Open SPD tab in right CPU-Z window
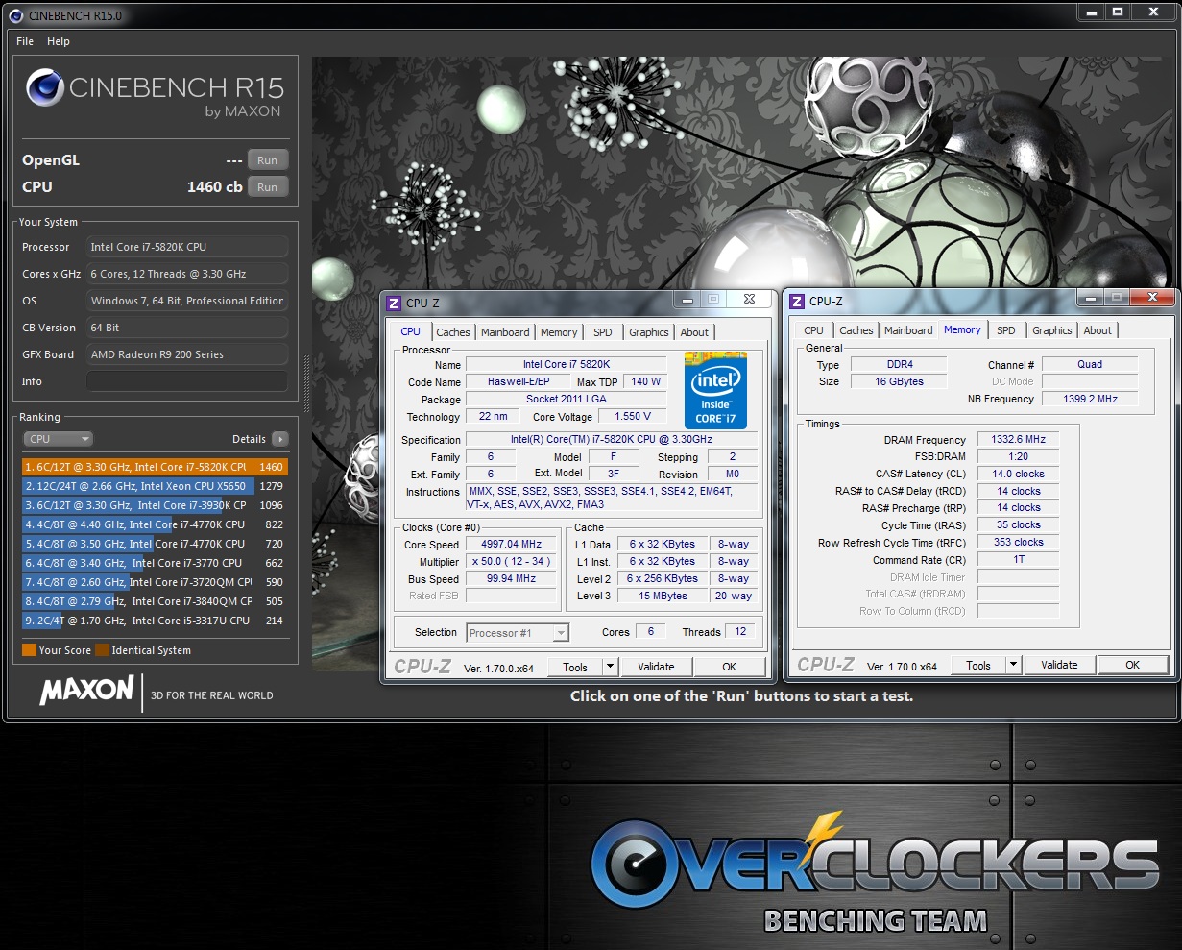The image size is (1182, 950). click(1006, 330)
